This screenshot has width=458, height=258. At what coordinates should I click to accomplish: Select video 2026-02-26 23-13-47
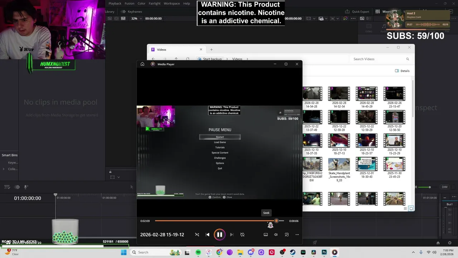pyautogui.click(x=394, y=97)
